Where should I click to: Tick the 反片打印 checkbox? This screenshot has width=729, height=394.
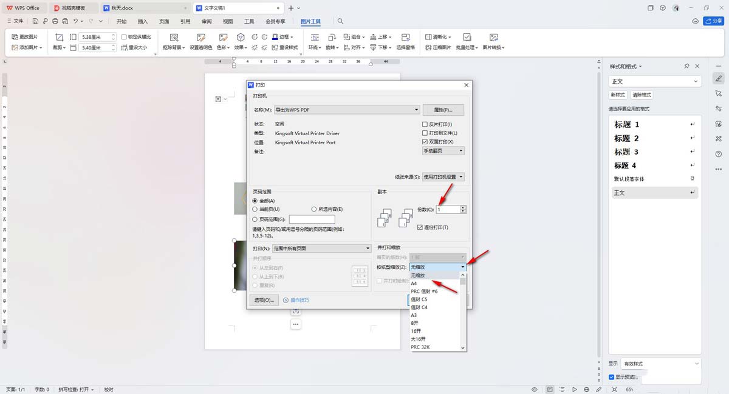[425, 124]
